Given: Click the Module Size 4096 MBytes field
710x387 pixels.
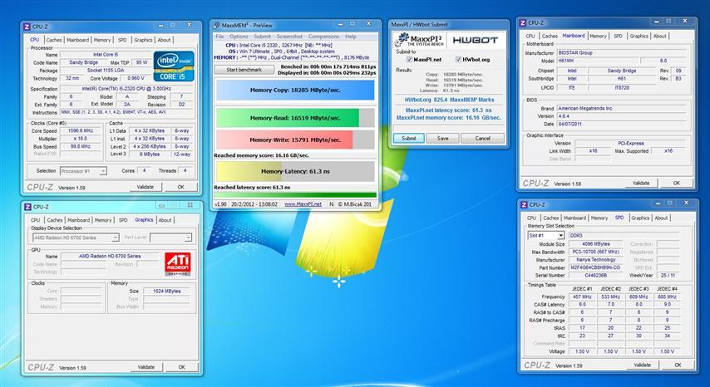Looking at the screenshot, I should point(596,243).
